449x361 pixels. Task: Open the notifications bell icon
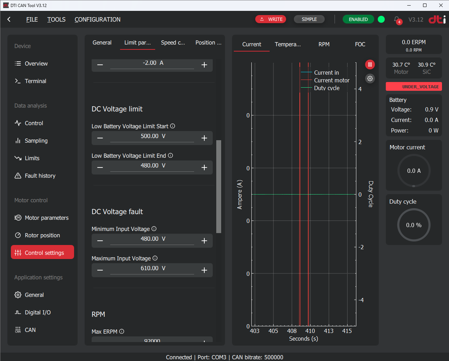(397, 20)
